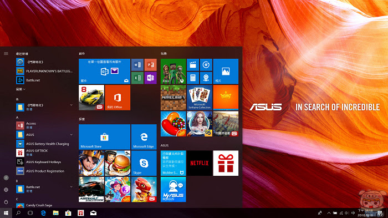The image size is (388, 218).
Task: Launch the Minecraft tile
Action: [x=173, y=98]
